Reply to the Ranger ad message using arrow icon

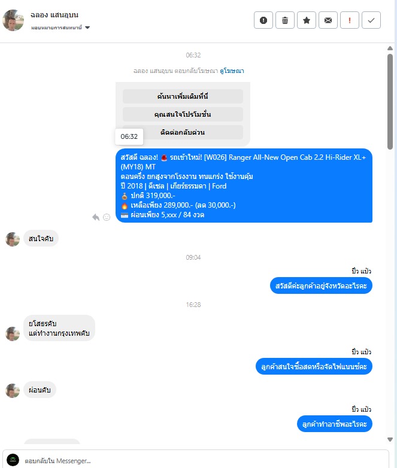tap(96, 217)
